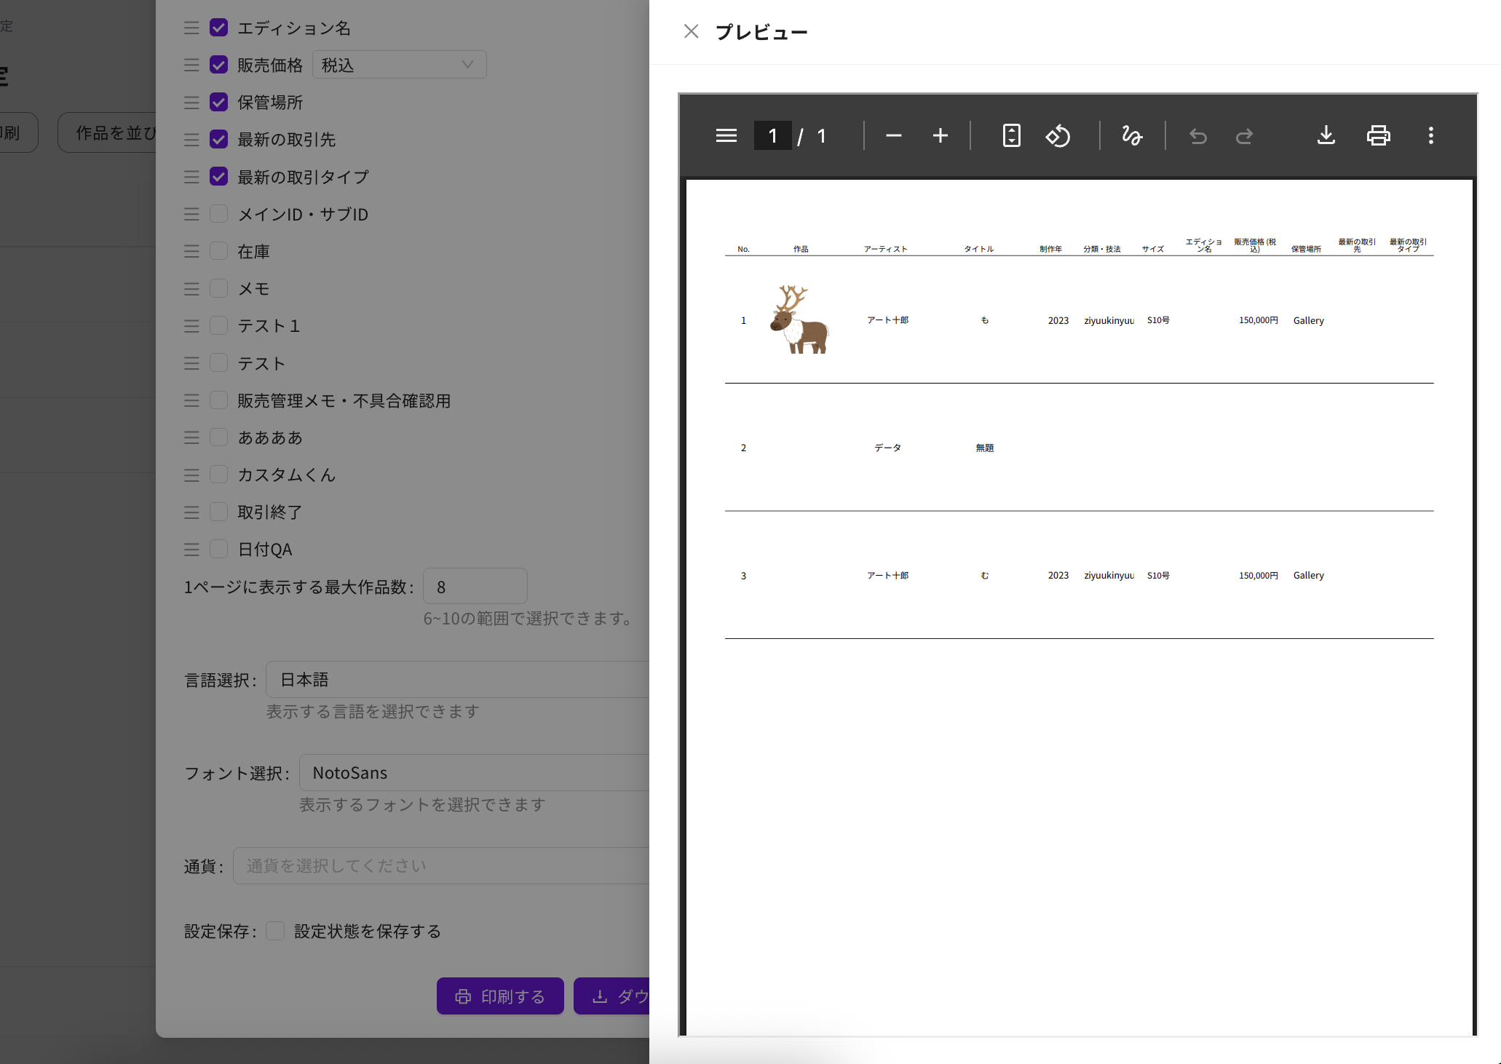This screenshot has width=1501, height=1064.
Task: Select the page number field in PDF viewer
Action: click(772, 135)
